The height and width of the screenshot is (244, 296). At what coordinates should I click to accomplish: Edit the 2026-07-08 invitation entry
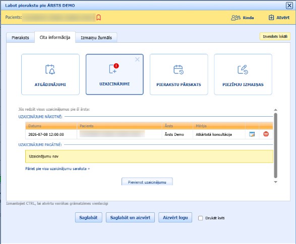[x=252, y=134]
